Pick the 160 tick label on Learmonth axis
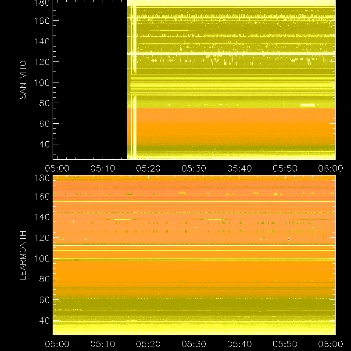This screenshot has height=351, width=351. [x=42, y=197]
